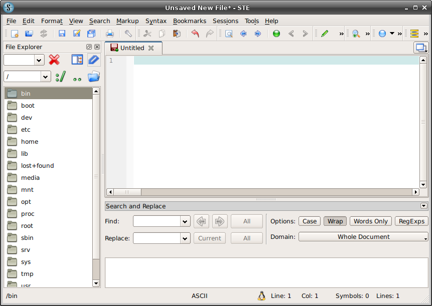Open preferences with the wrench icon
The image size is (432, 306).
click(x=128, y=34)
